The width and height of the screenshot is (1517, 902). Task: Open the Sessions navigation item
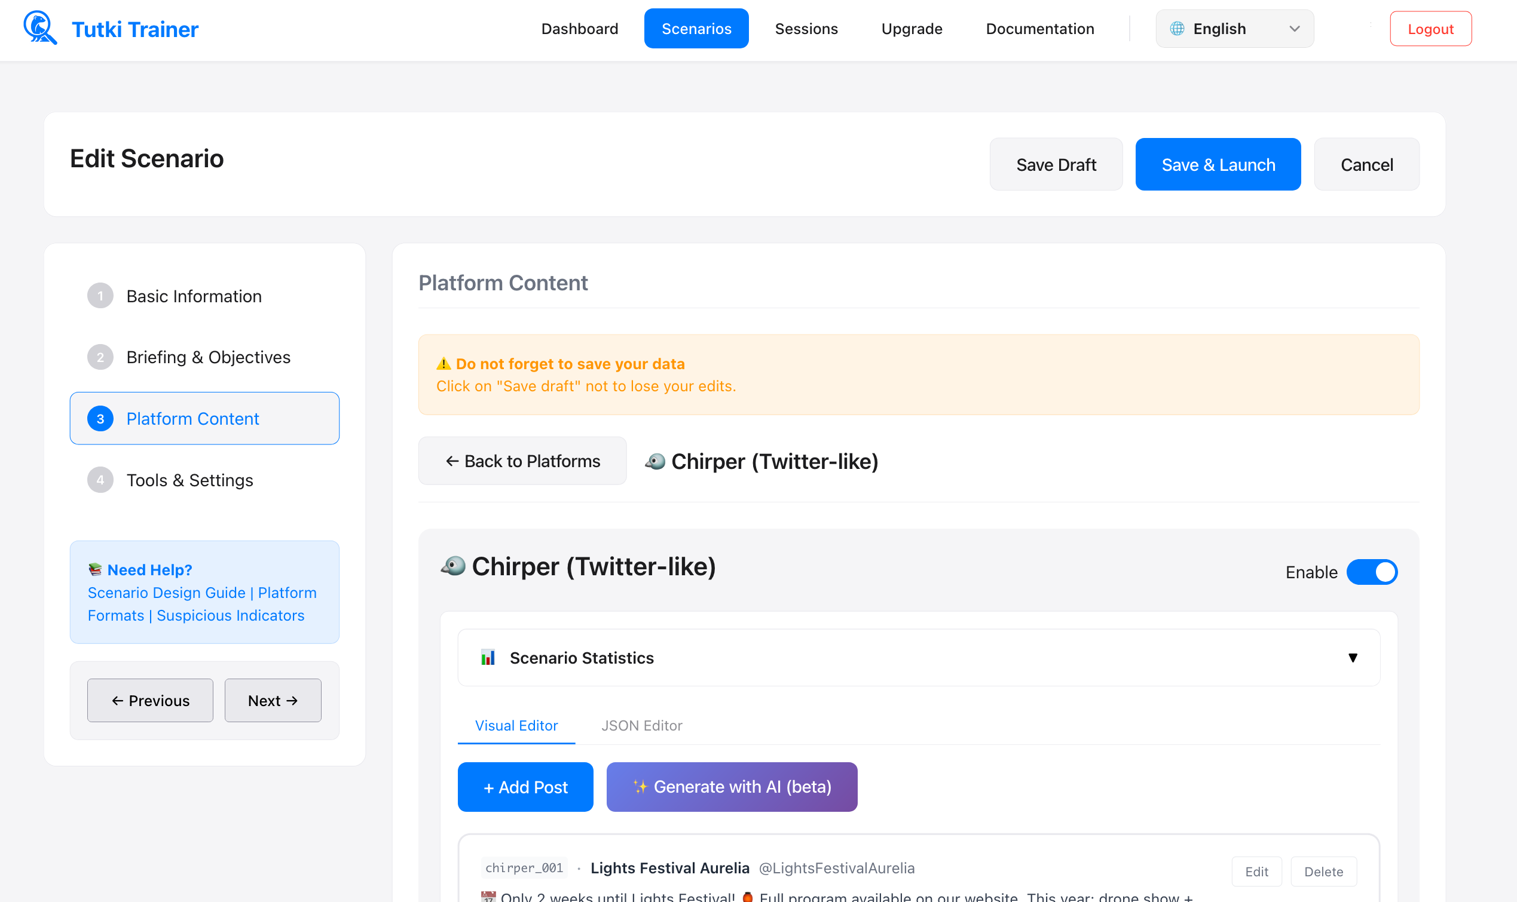(x=806, y=29)
